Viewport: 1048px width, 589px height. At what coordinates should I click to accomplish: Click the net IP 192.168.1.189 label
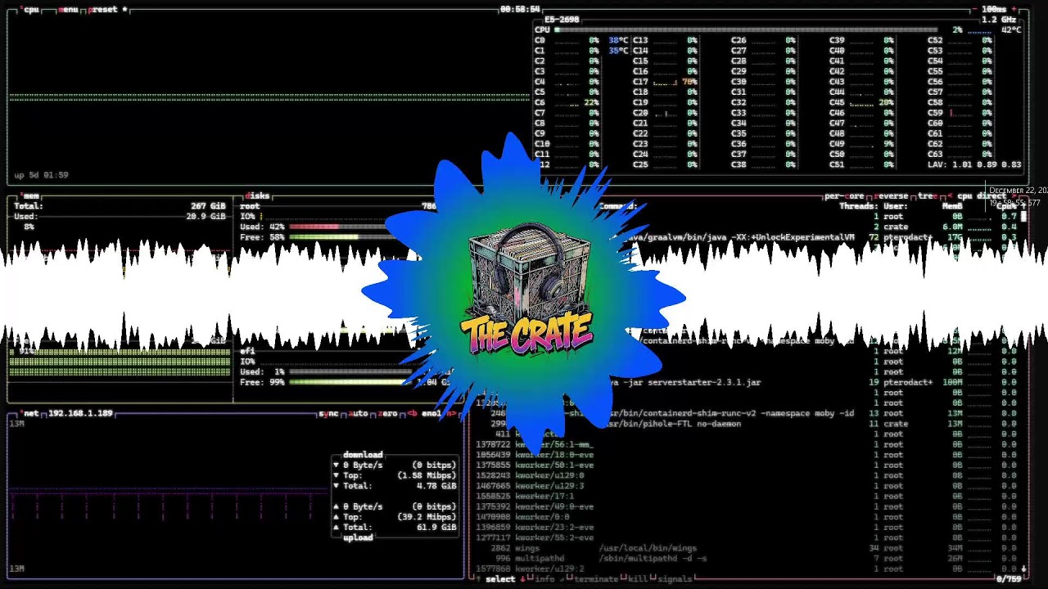tap(80, 414)
